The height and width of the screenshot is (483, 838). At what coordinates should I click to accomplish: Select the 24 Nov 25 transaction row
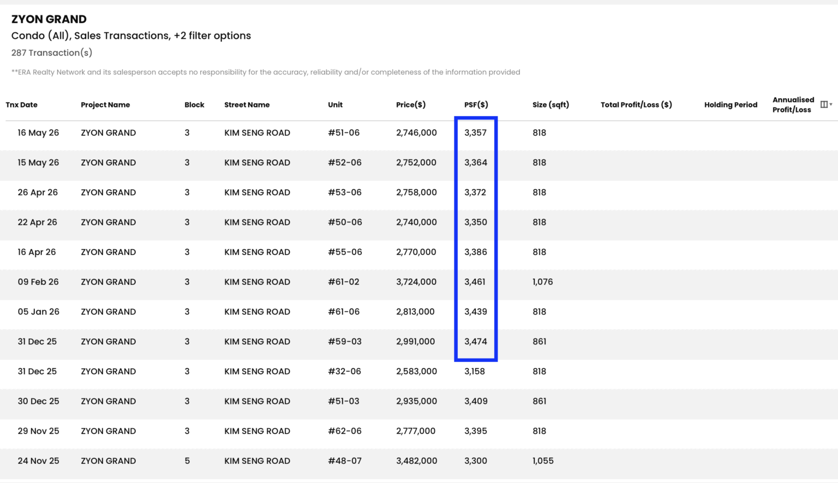tap(419, 461)
